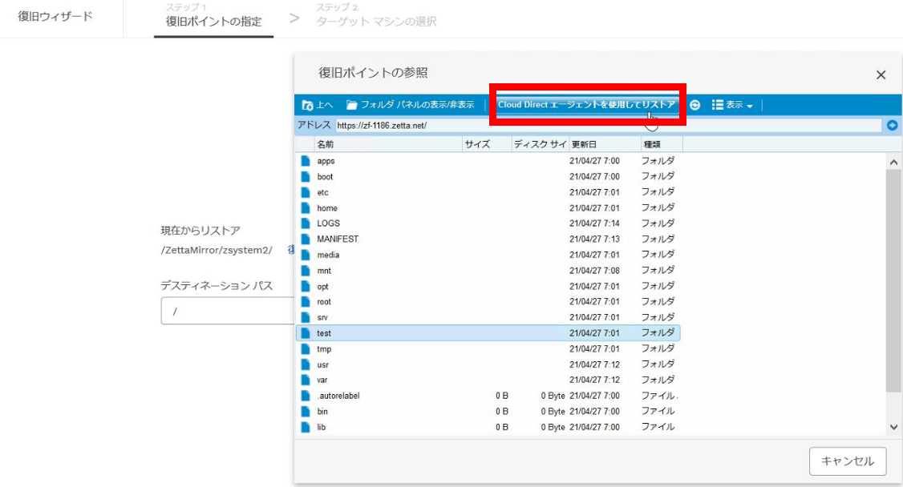The height and width of the screenshot is (487, 903).
Task: Select the apps folder icon
Action: click(306, 161)
